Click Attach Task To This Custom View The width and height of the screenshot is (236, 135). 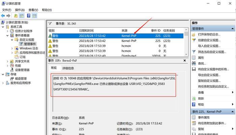[x=213, y=86]
